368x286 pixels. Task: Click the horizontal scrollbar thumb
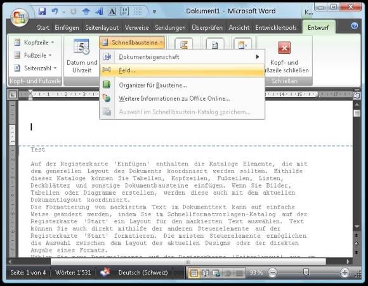point(188,261)
